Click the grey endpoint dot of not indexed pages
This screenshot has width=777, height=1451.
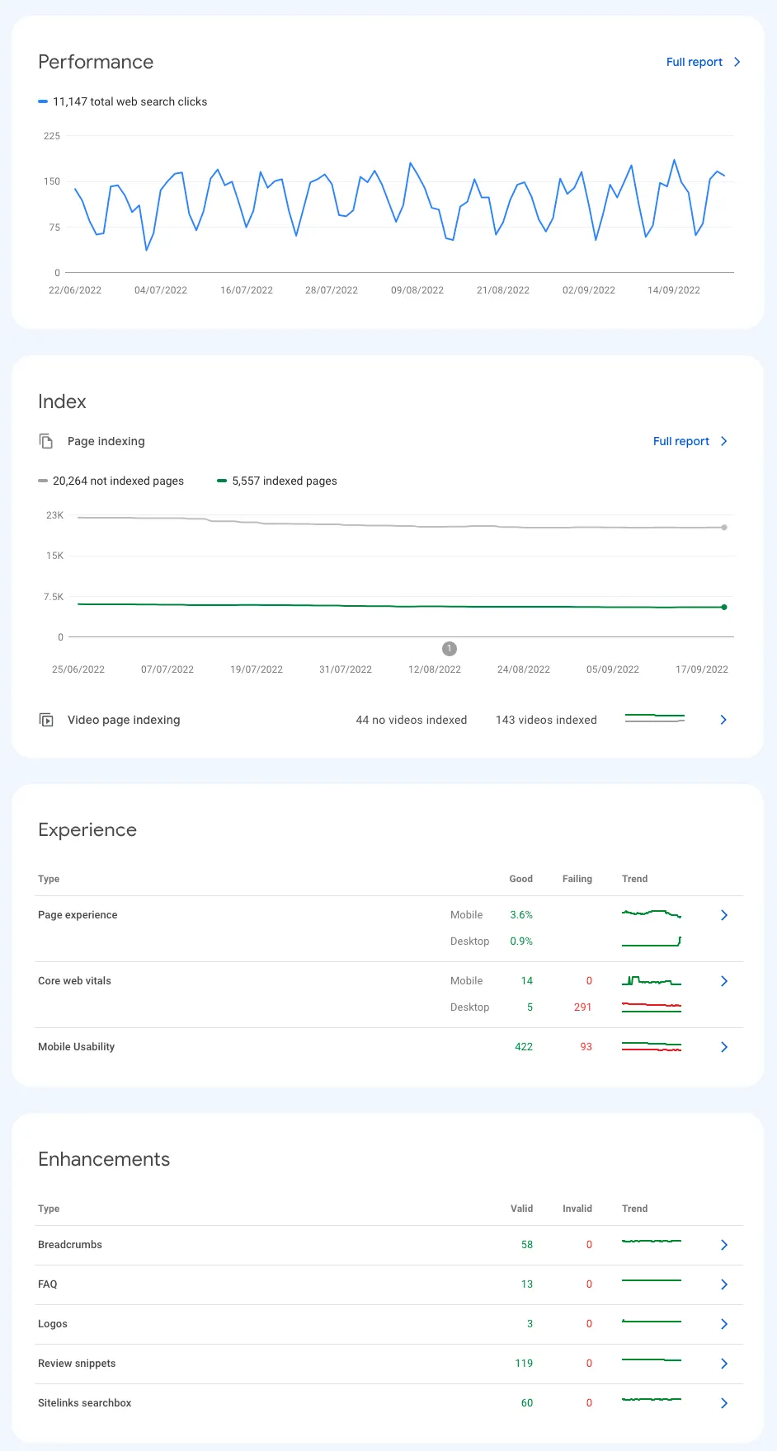(724, 528)
